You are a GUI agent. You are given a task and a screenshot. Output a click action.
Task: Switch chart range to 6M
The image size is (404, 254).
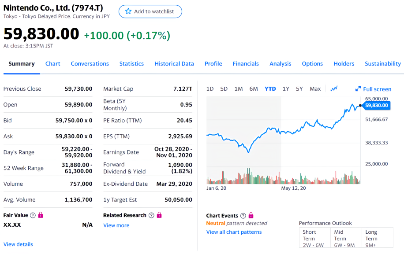pyautogui.click(x=254, y=88)
